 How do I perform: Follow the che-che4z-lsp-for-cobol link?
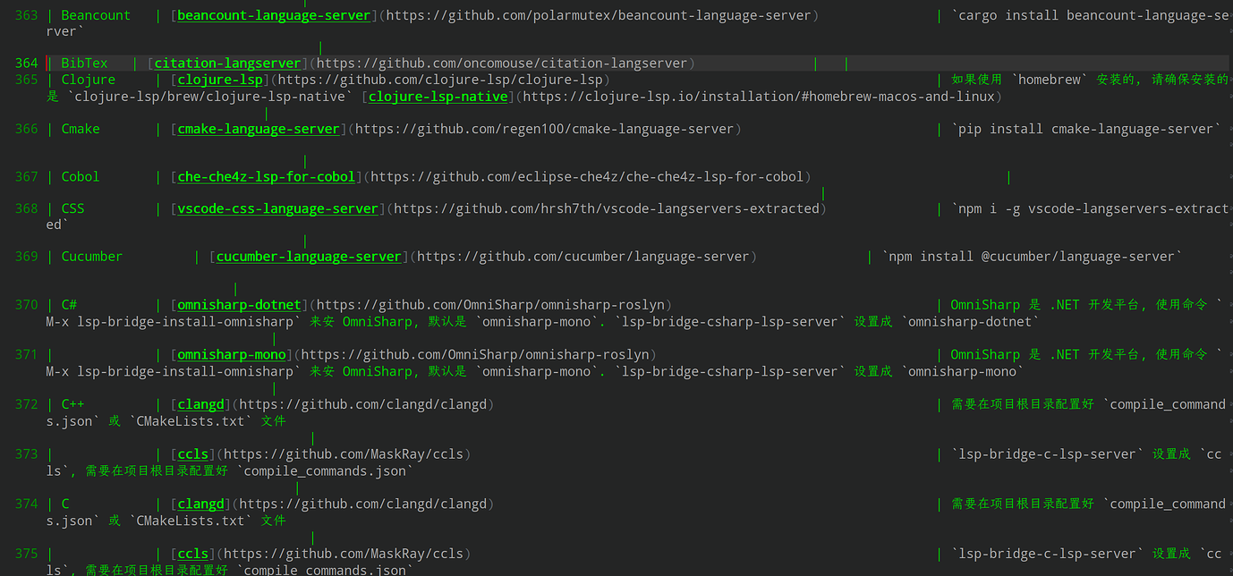click(x=265, y=176)
